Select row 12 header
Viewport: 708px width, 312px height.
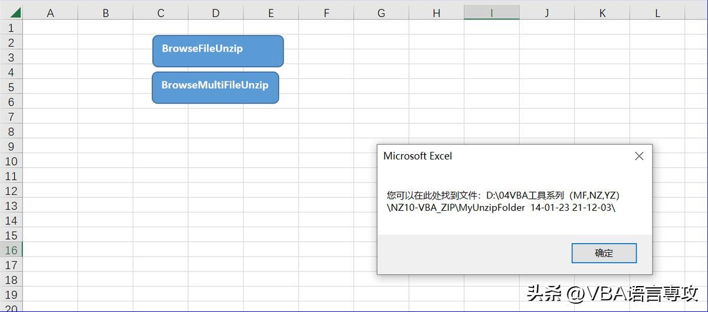(x=11, y=191)
